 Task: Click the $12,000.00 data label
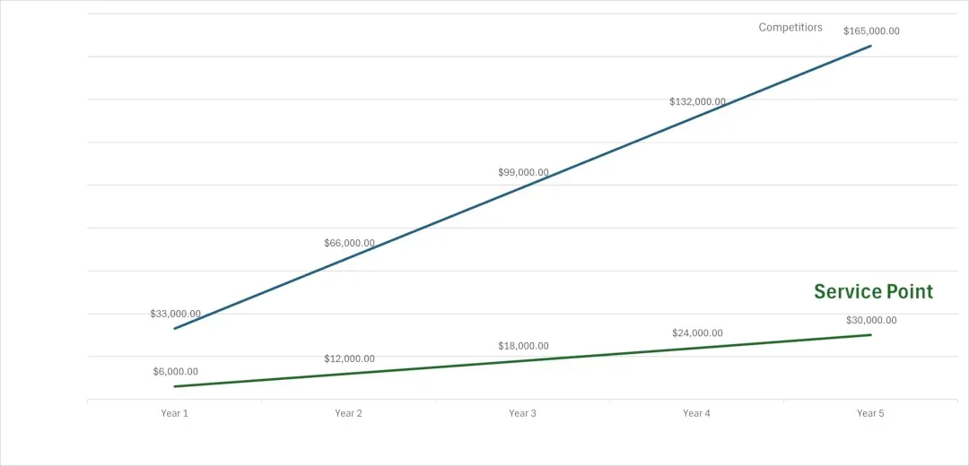(x=349, y=358)
